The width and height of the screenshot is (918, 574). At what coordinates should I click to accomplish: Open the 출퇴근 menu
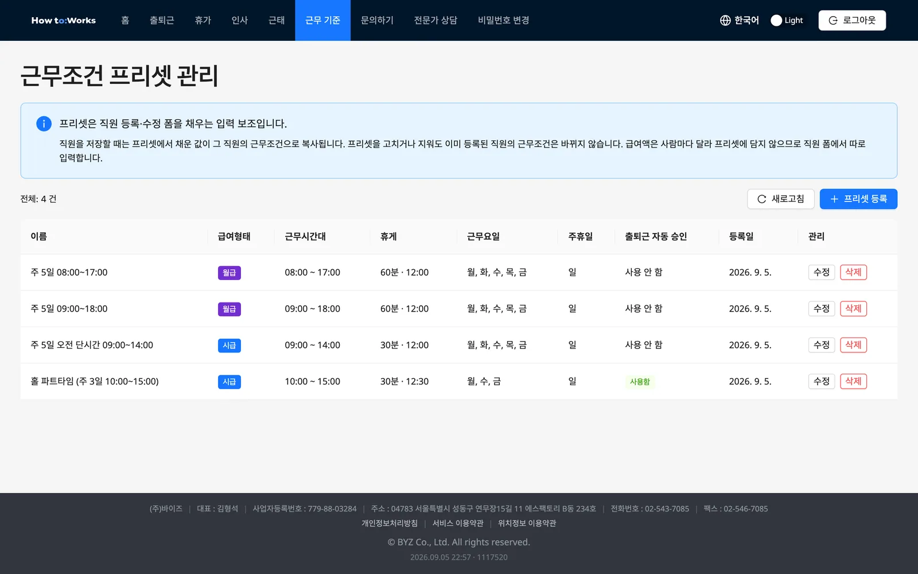click(162, 20)
